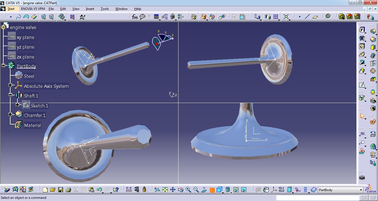Open the Edit menu
Screen dimensions: 378x201
pyautogui.click(x=63, y=9)
